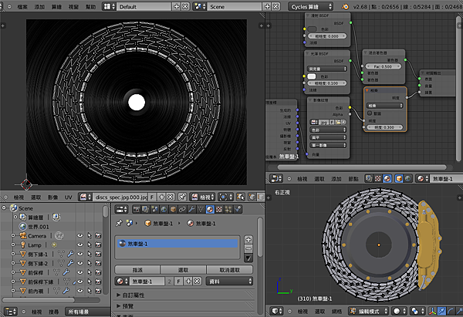Image resolution: width=463 pixels, height=317 pixels.
Task: Toggle viewport visibility of Camera
Action: tap(80, 235)
